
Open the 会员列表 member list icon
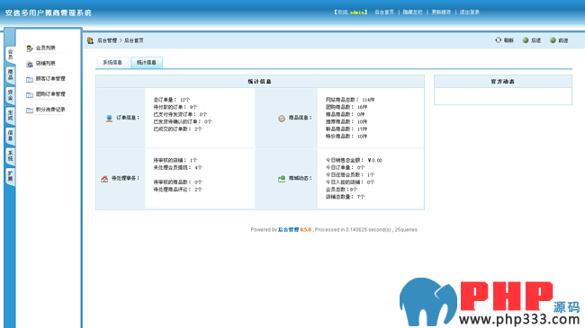point(30,49)
